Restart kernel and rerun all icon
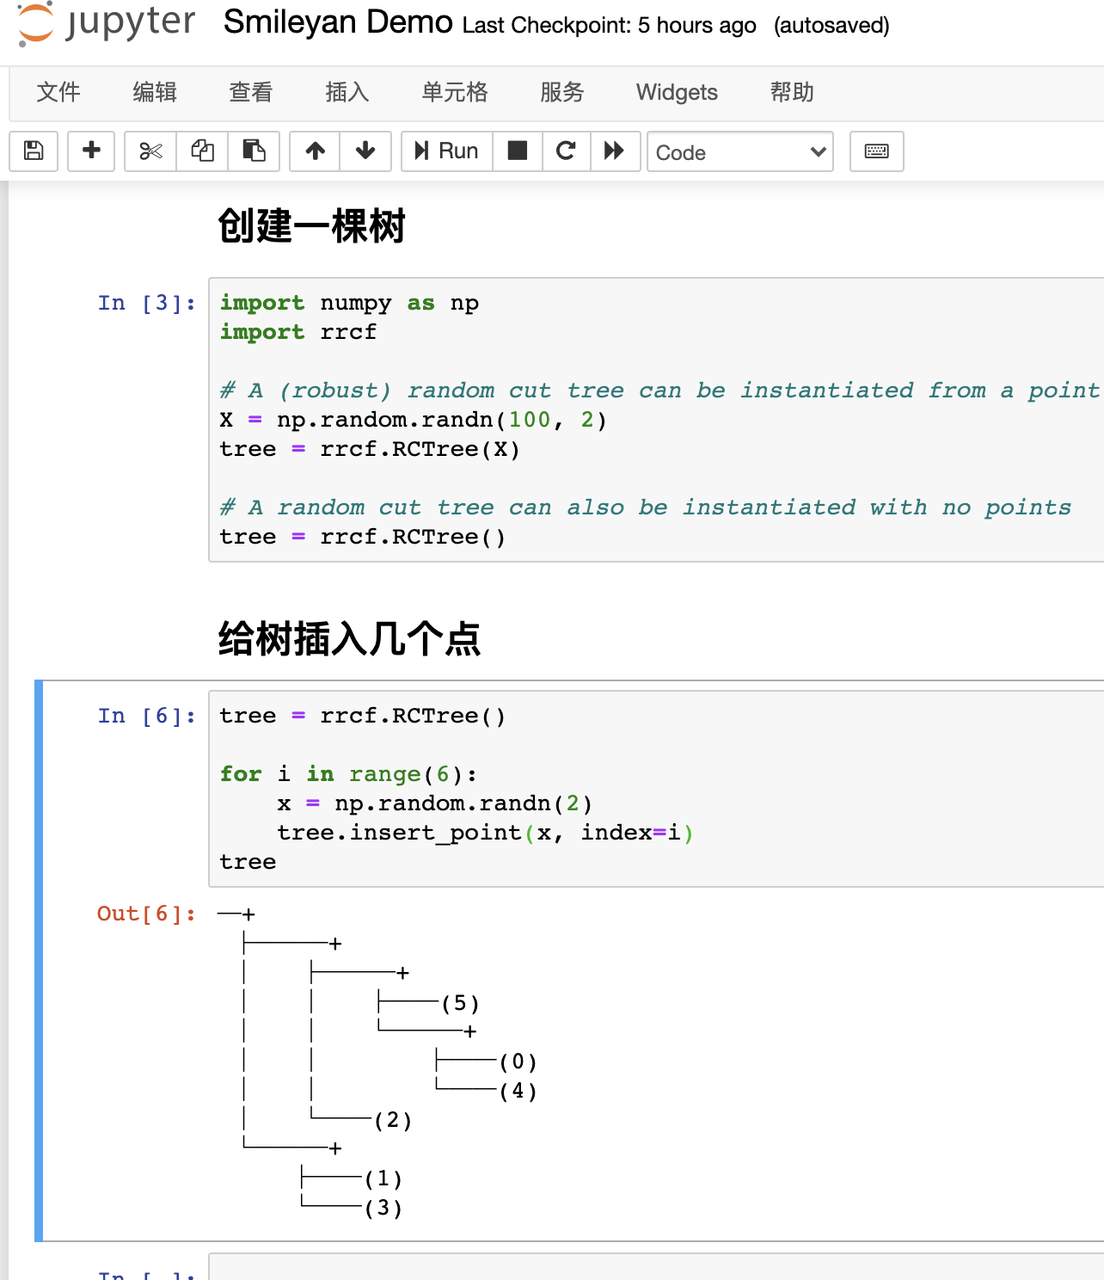This screenshot has height=1280, width=1104. (615, 151)
